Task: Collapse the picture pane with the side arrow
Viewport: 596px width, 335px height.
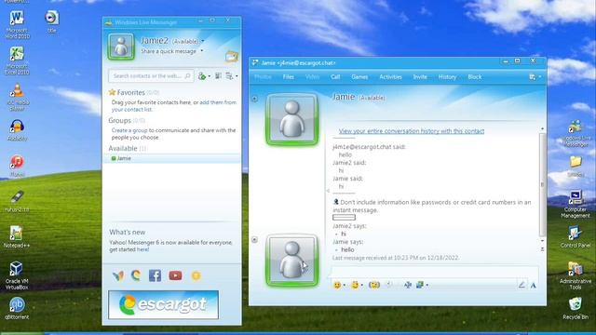Action: coord(328,191)
